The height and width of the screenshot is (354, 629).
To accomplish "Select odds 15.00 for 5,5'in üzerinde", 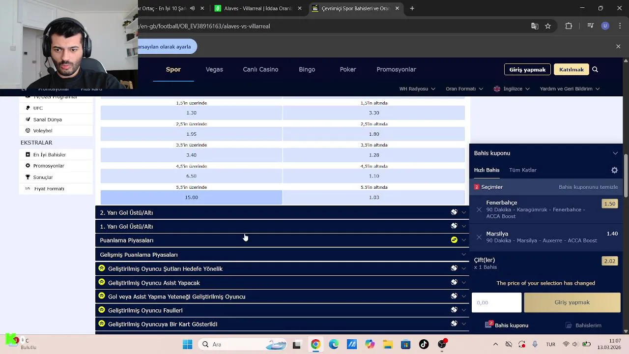I will pos(191,197).
